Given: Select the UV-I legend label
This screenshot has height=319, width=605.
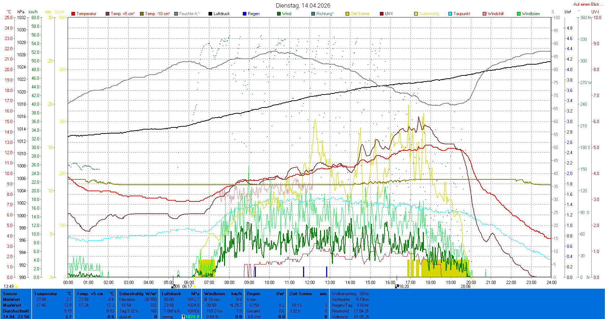Looking at the screenshot, I should pyautogui.click(x=389, y=14).
